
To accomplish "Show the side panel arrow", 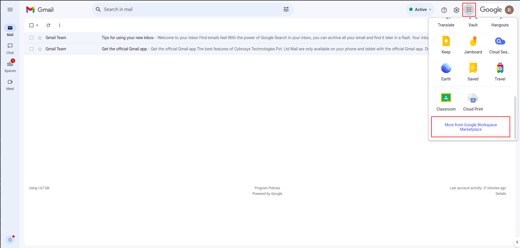I will pos(517,242).
